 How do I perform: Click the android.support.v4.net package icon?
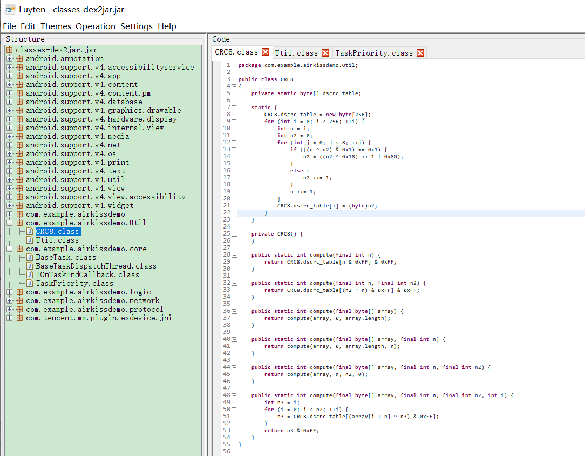pyautogui.click(x=19, y=145)
